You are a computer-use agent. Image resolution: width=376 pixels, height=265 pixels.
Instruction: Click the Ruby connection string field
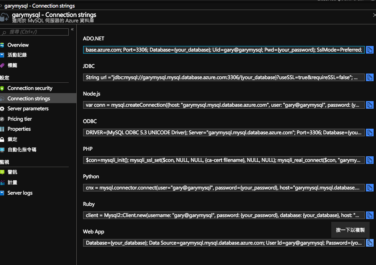pyautogui.click(x=224, y=215)
